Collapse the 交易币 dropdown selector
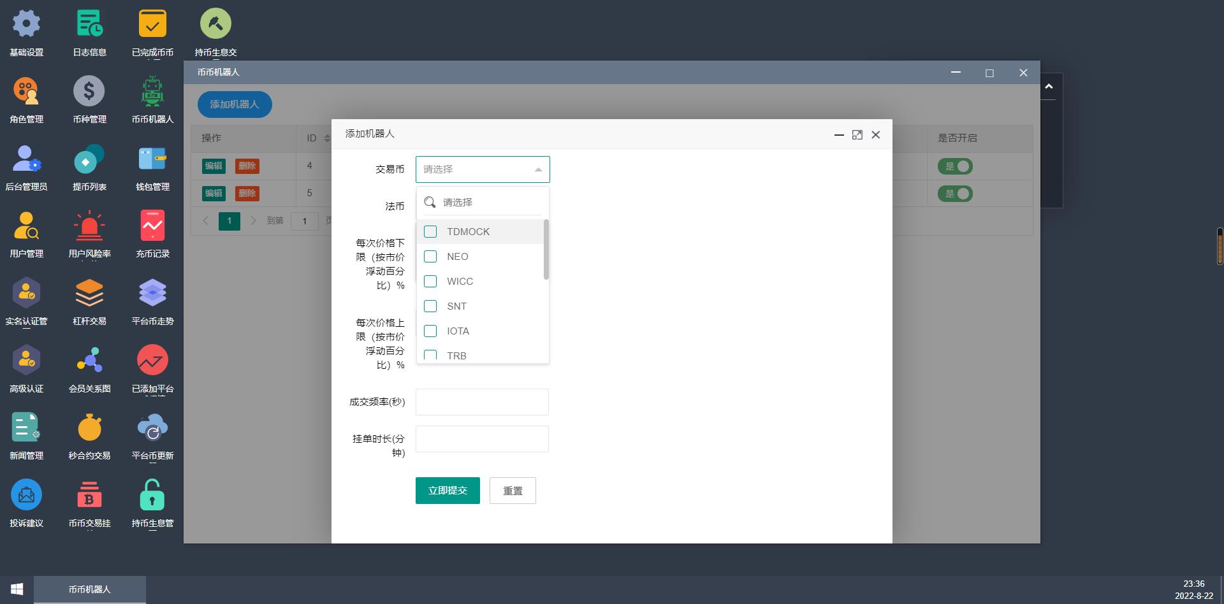 tap(483, 169)
